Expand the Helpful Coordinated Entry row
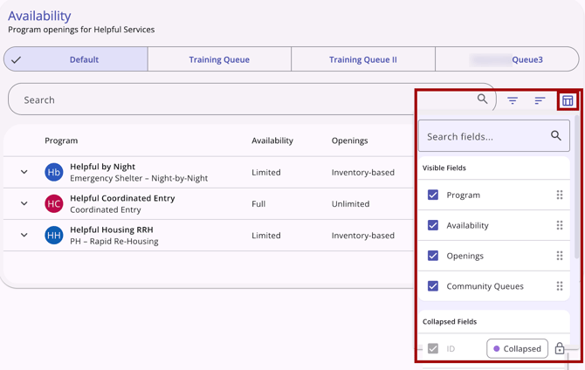The image size is (585, 370). pos(24,203)
